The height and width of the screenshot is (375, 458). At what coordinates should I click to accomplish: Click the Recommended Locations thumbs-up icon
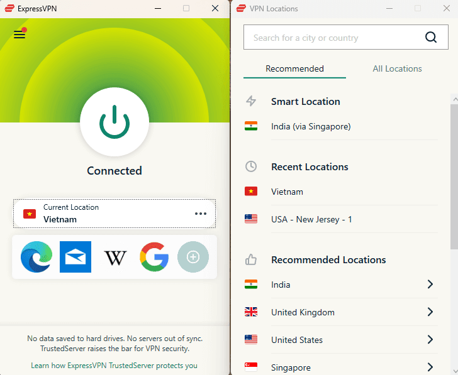(251, 259)
